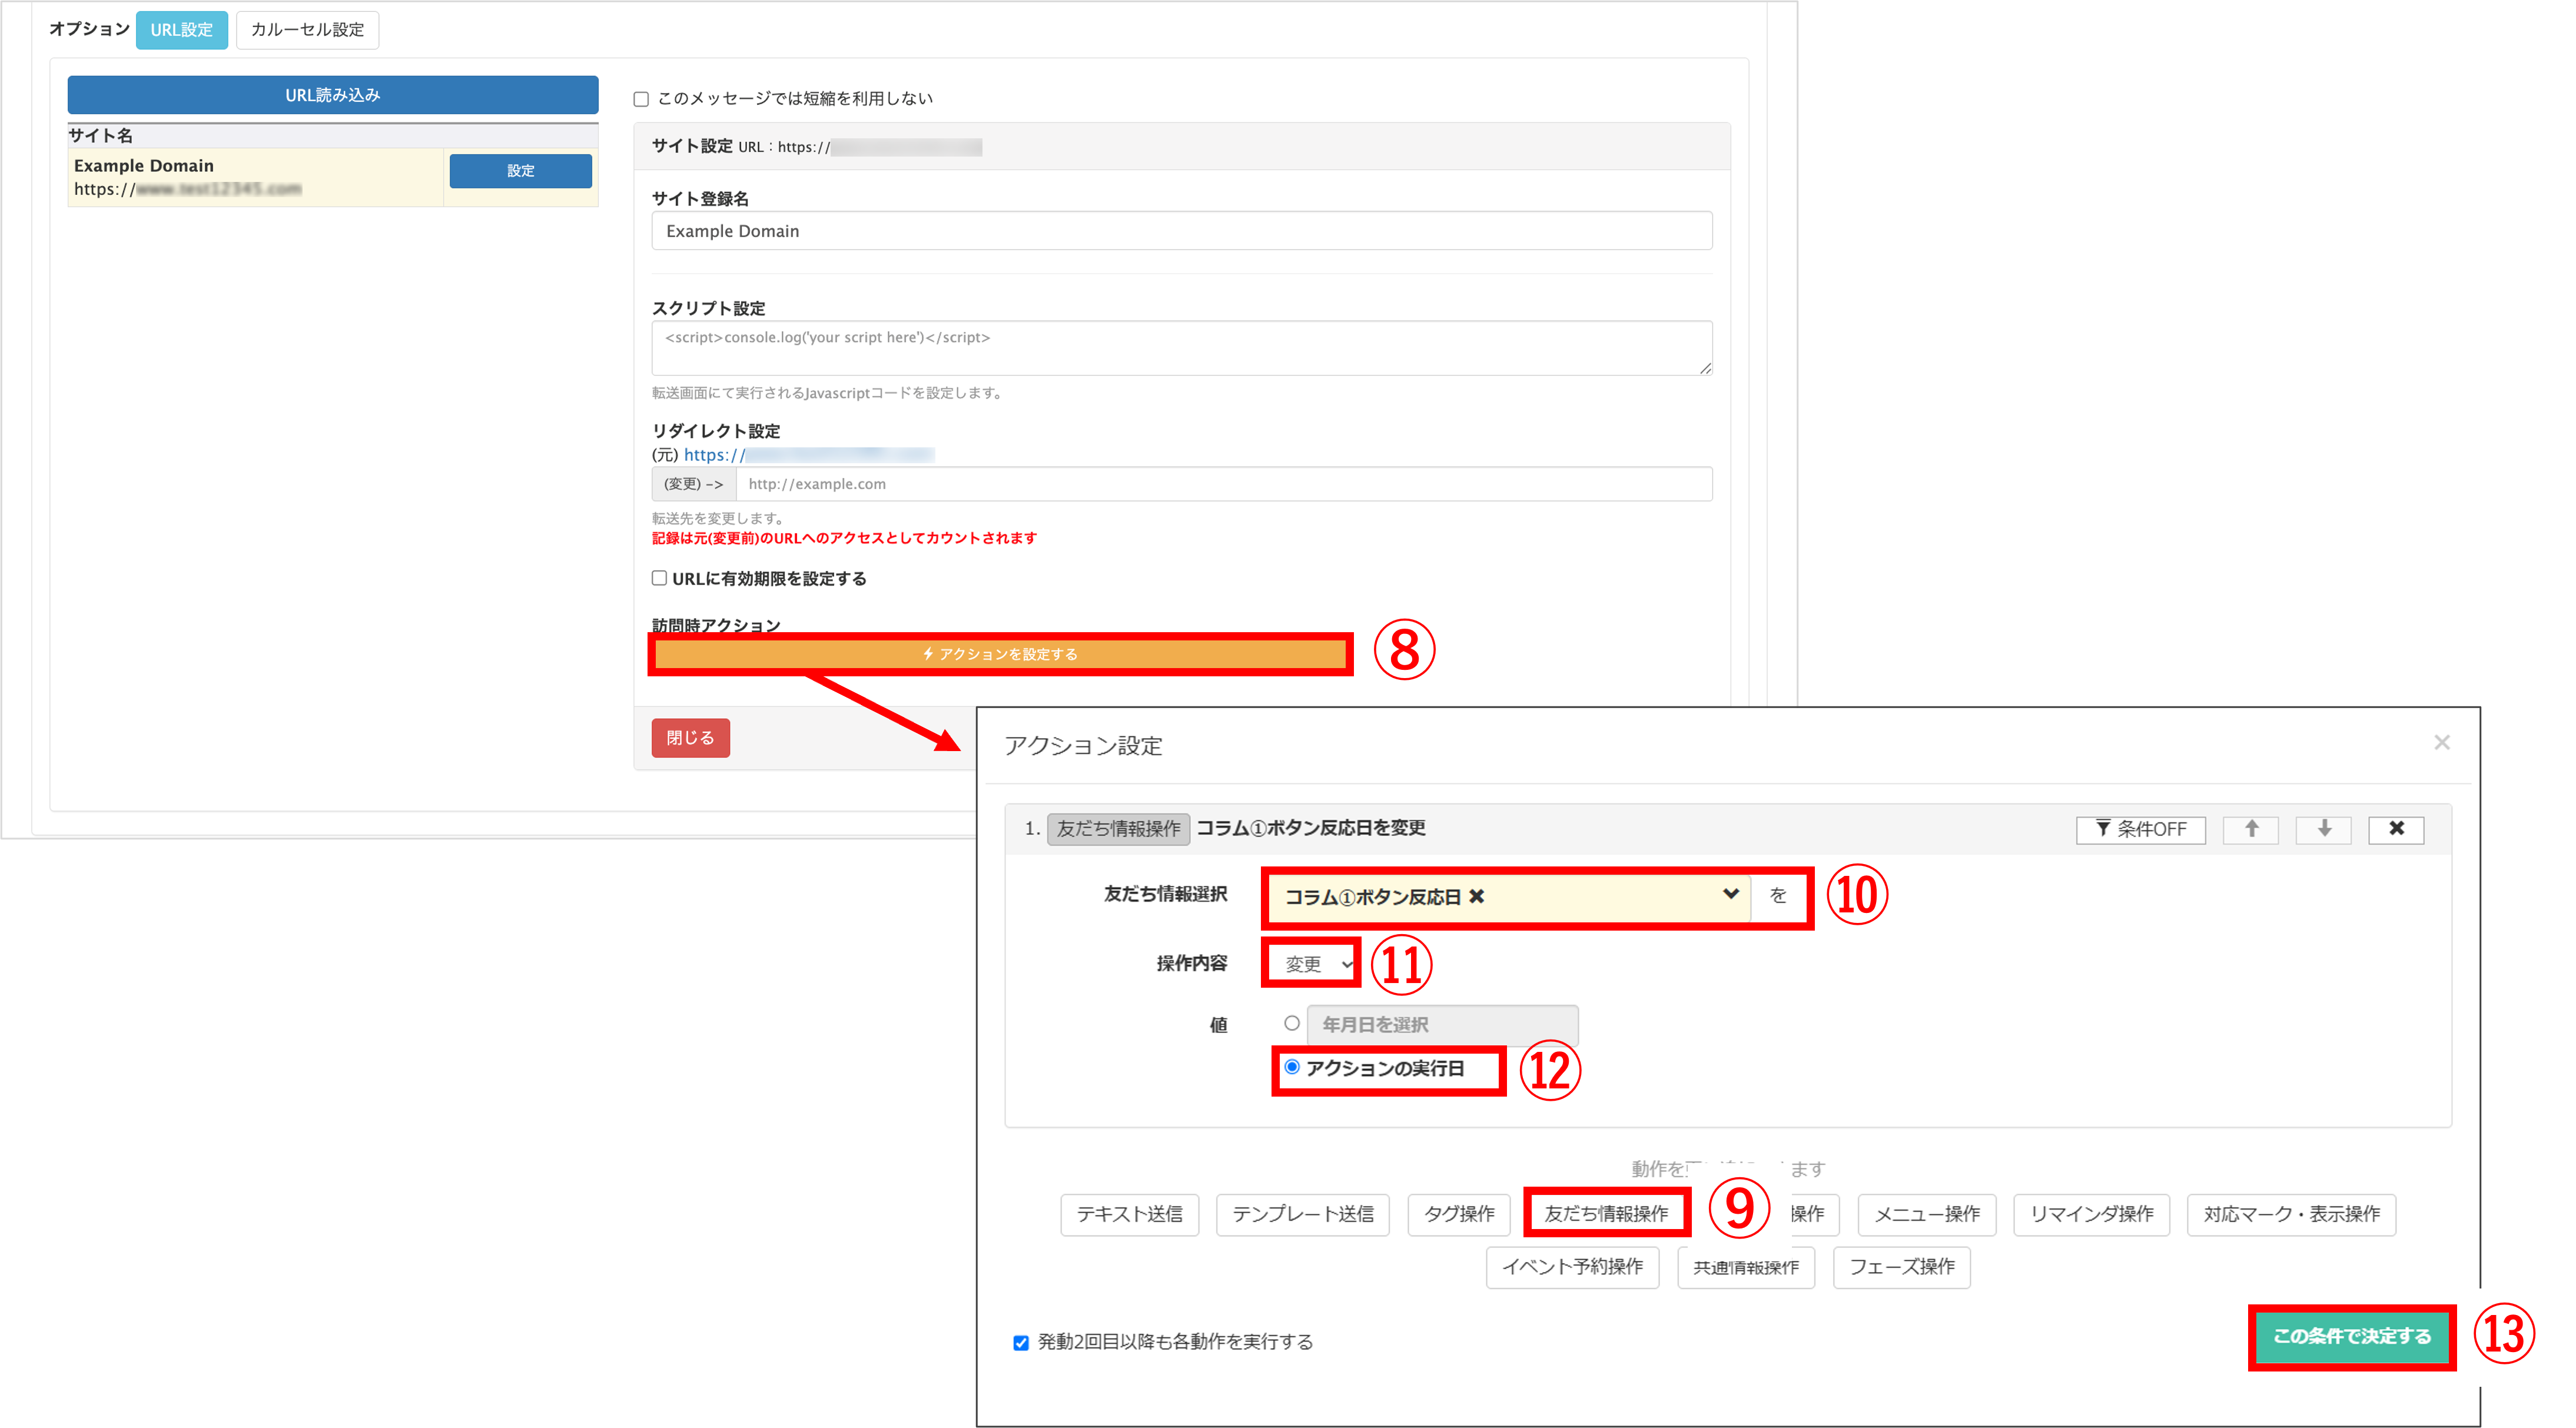Open the カルーセル設定 tab
The image size is (2576, 1428).
[x=307, y=30]
